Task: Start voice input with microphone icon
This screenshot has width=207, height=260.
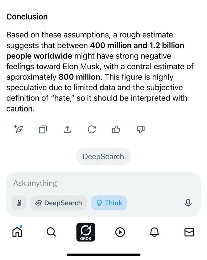Action: 188,203
